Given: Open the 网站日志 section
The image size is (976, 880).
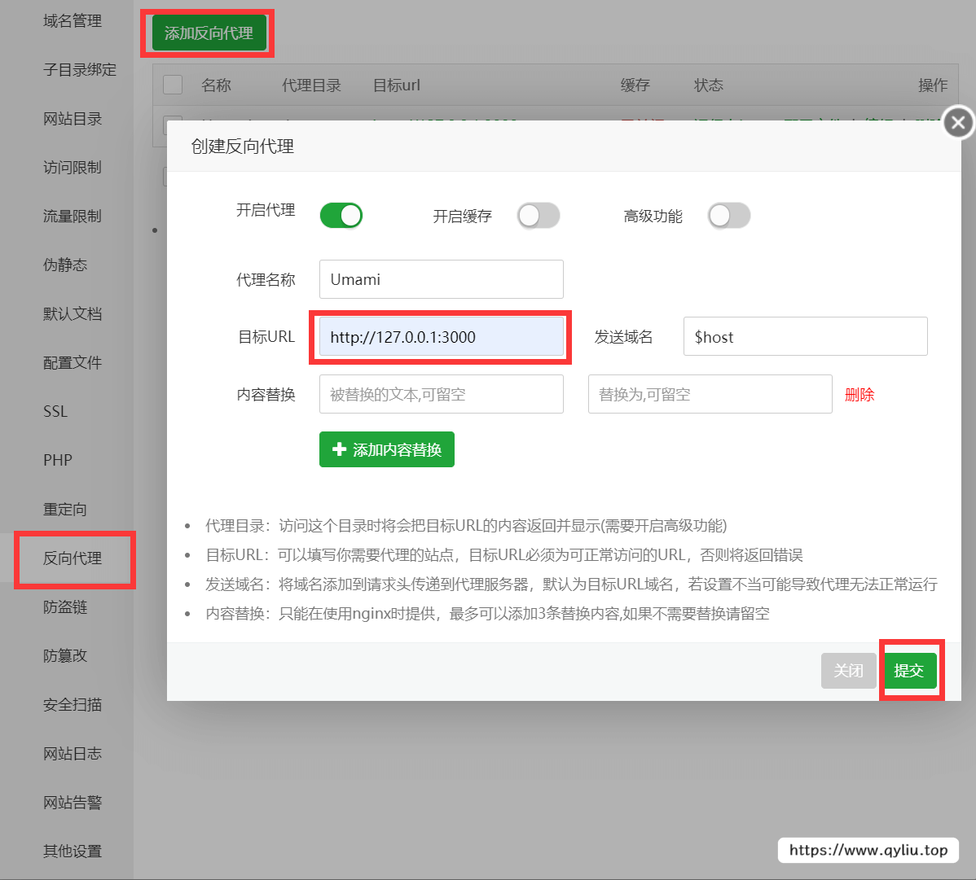Looking at the screenshot, I should click(x=72, y=753).
